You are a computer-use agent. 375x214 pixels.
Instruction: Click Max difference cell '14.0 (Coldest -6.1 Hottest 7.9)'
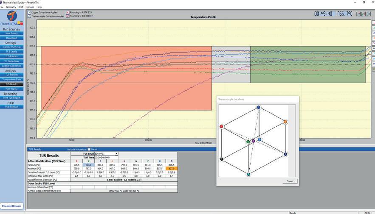(x=124, y=180)
